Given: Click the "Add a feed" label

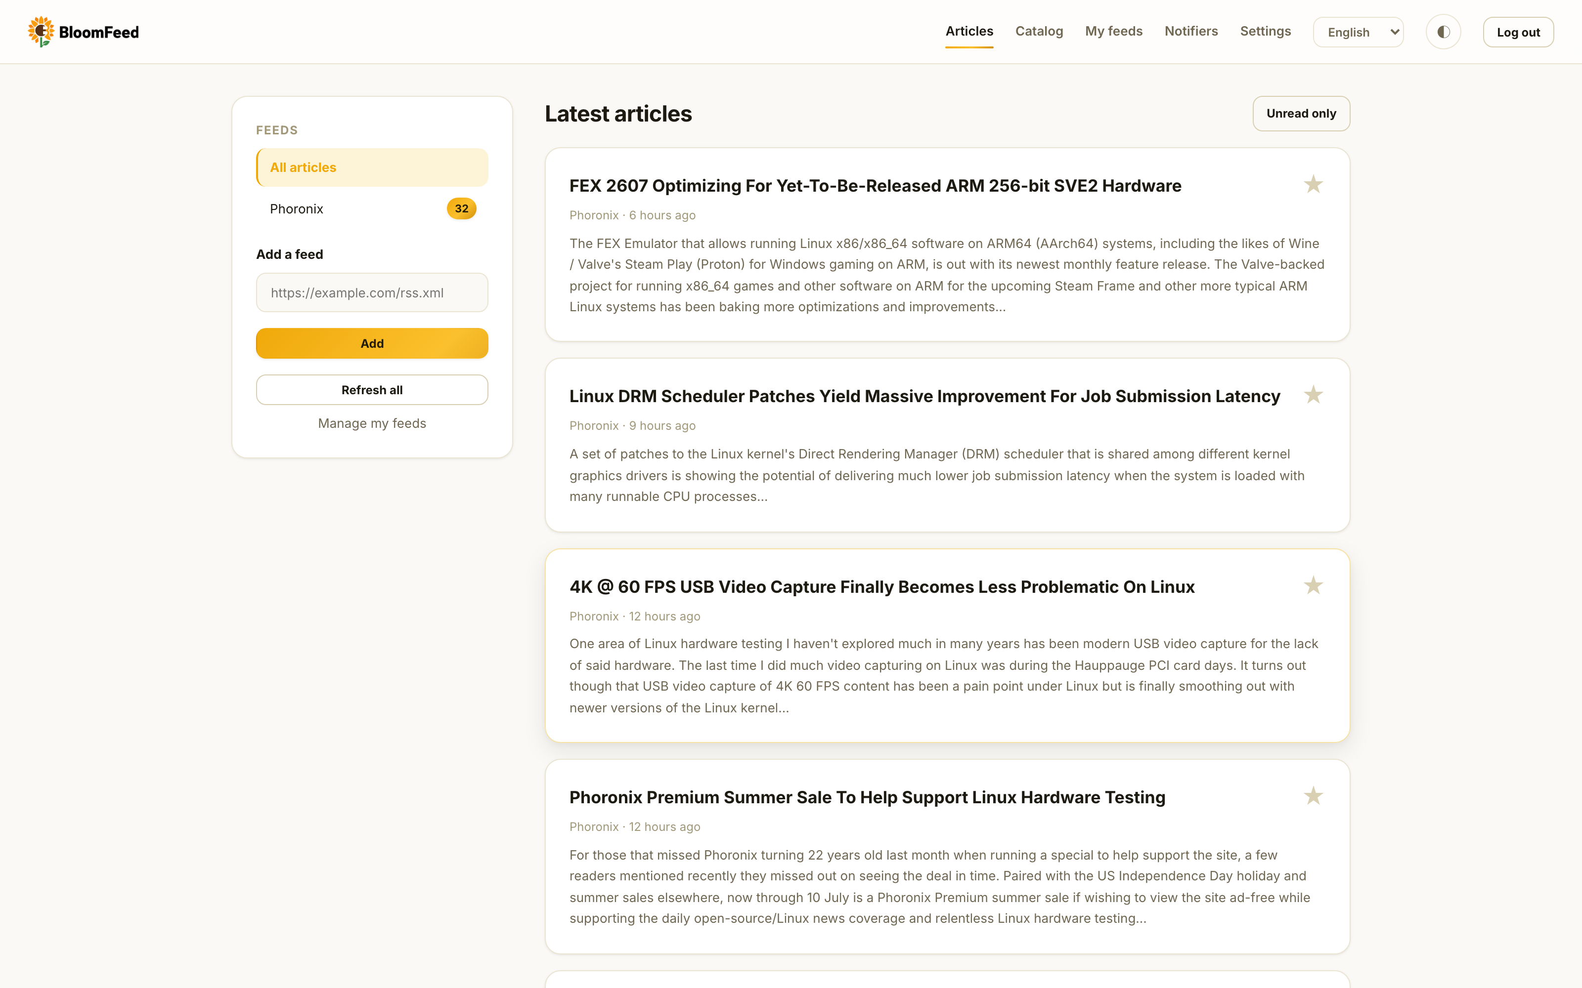Looking at the screenshot, I should pos(290,254).
